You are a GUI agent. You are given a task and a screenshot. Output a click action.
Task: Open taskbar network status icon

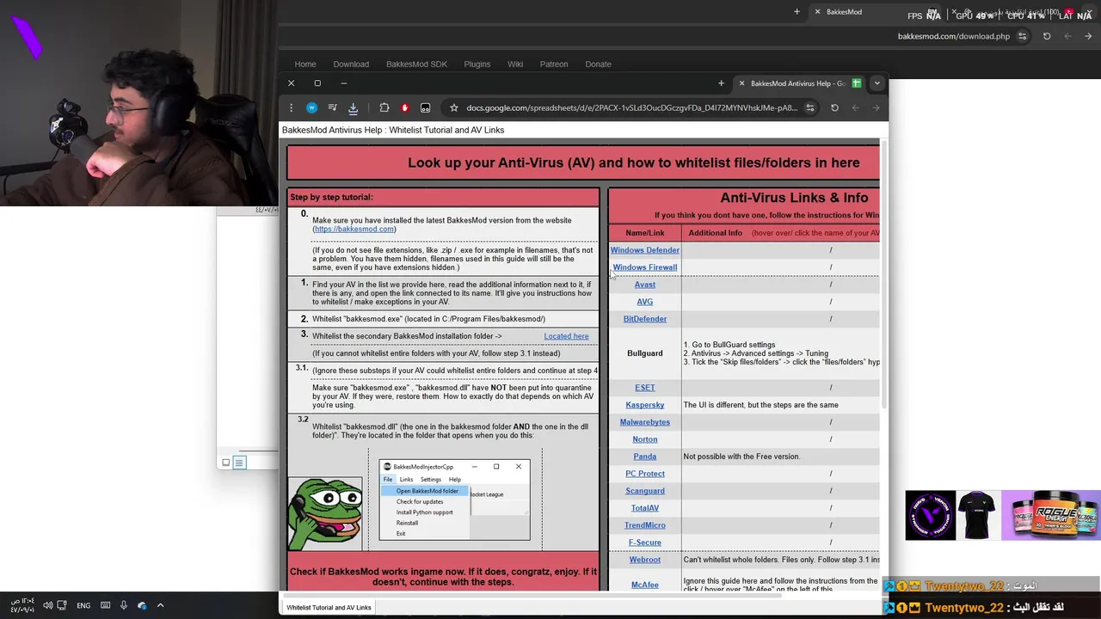(64, 605)
